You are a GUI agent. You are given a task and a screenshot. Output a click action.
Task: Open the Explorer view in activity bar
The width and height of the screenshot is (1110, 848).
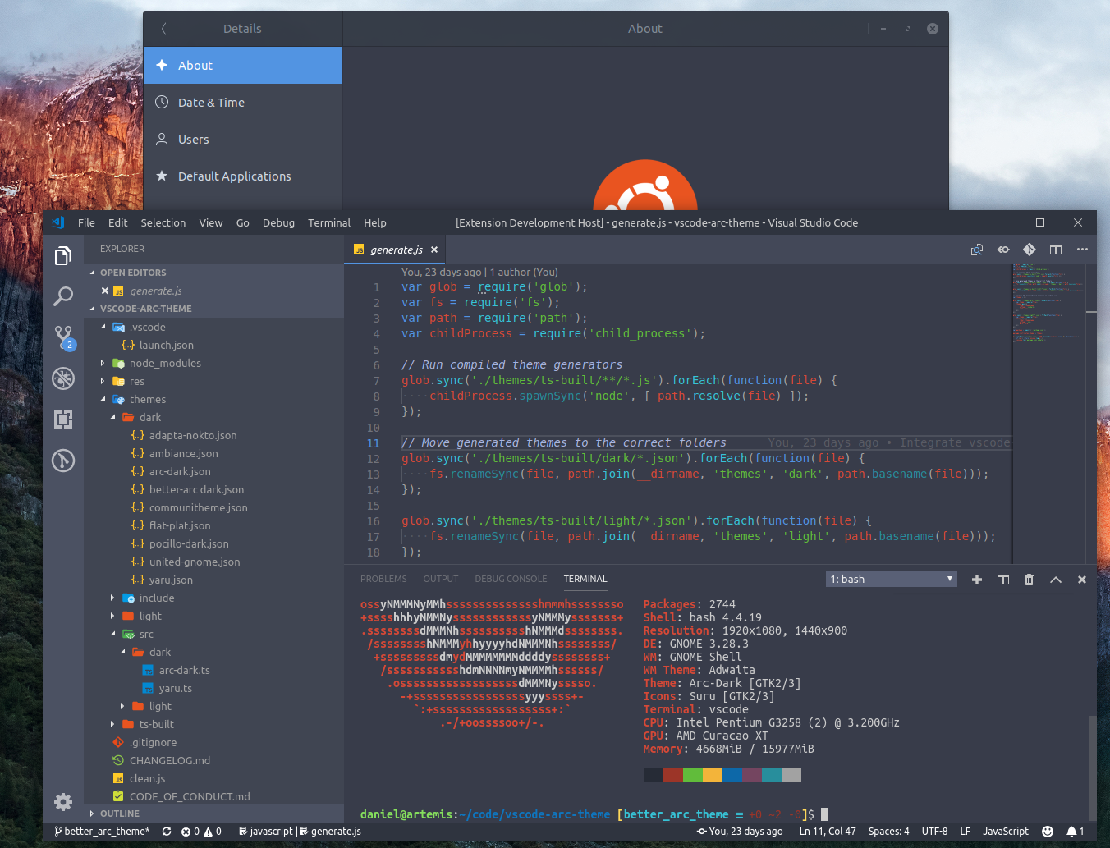tap(63, 256)
